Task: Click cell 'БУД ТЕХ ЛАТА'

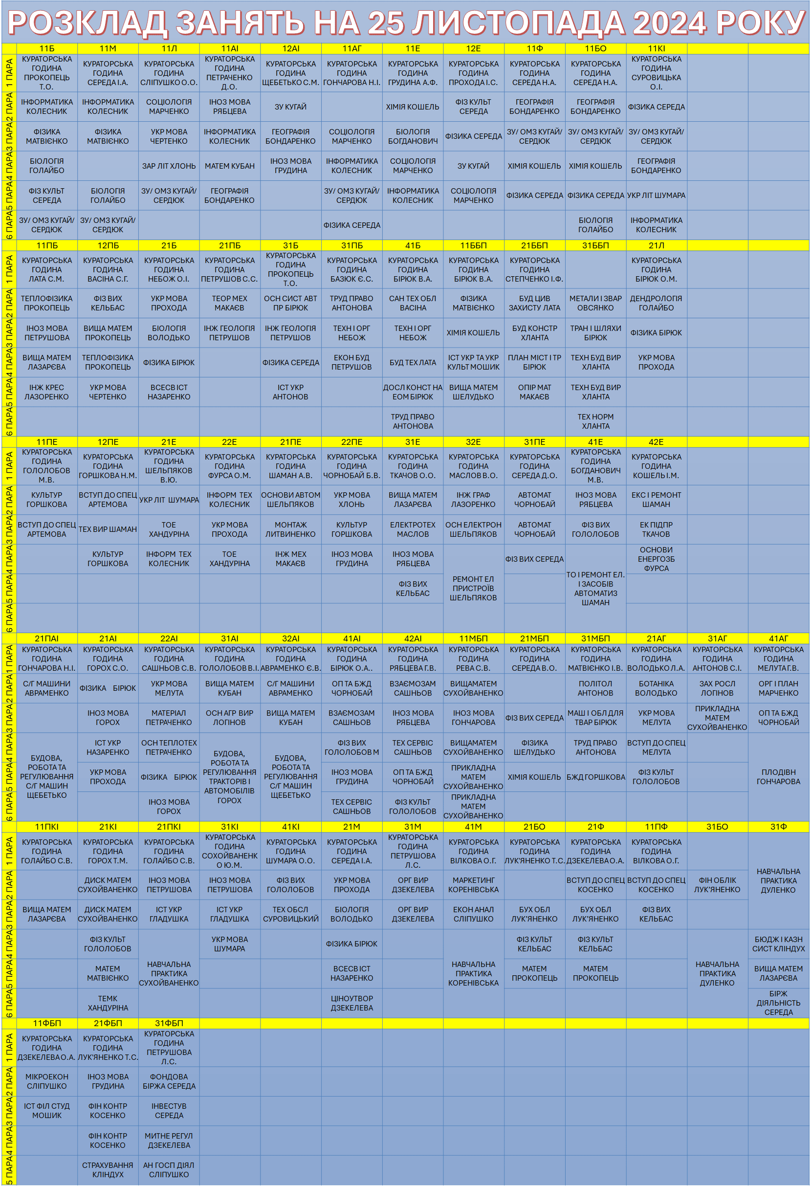Action: (413, 362)
